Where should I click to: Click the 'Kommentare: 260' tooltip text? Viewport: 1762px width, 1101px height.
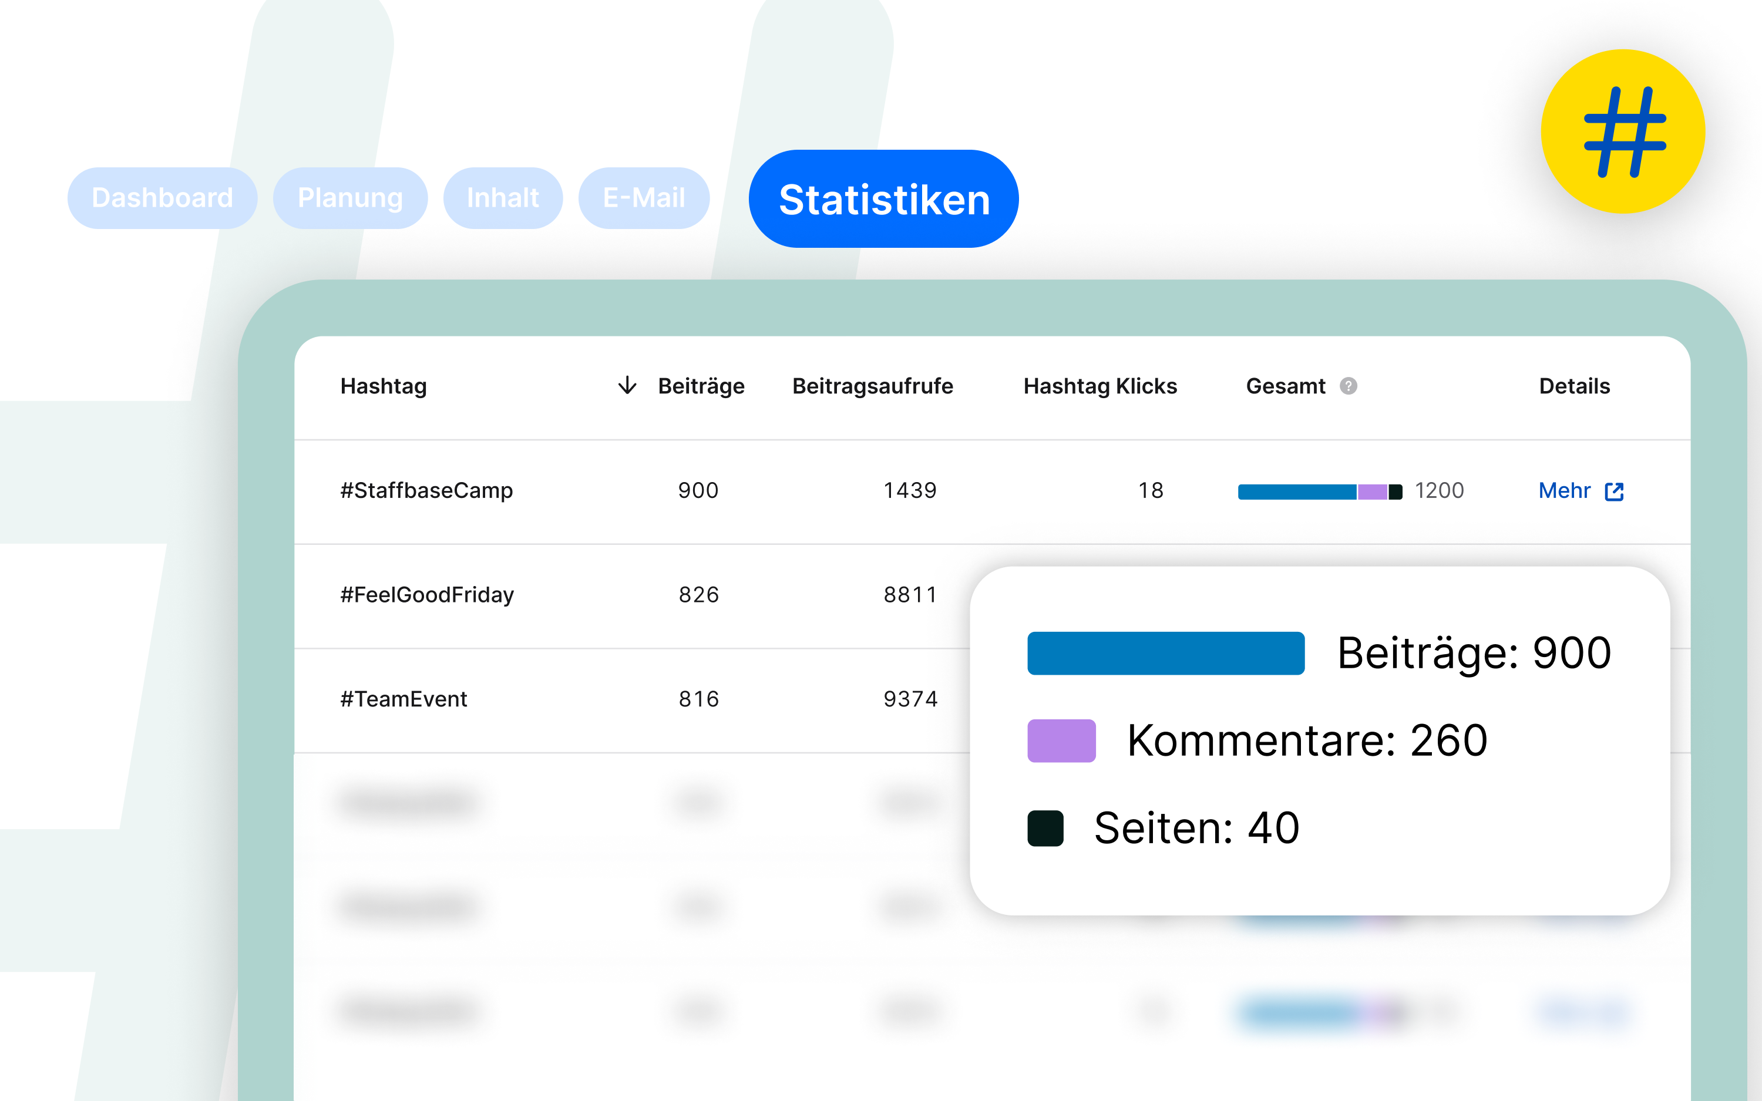[x=1307, y=740]
